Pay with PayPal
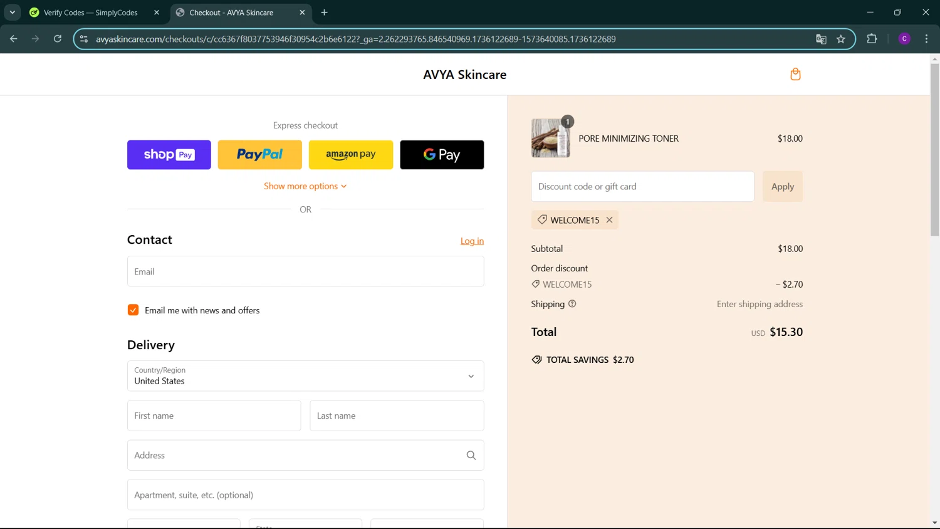The width and height of the screenshot is (940, 529). coord(260,155)
